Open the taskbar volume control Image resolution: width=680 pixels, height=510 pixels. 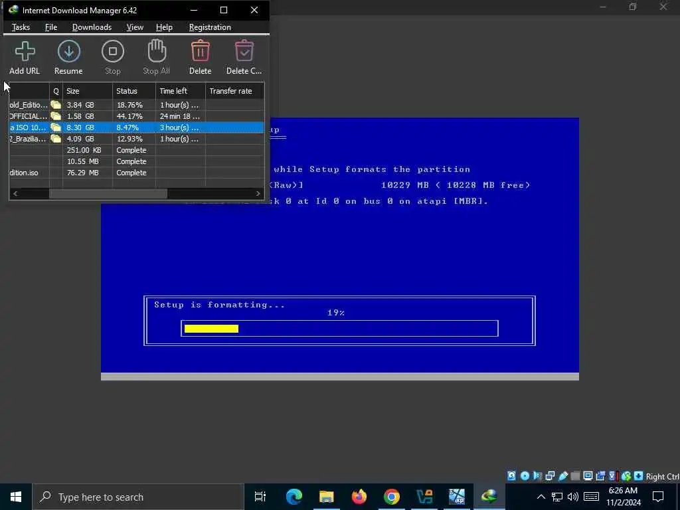(x=573, y=497)
